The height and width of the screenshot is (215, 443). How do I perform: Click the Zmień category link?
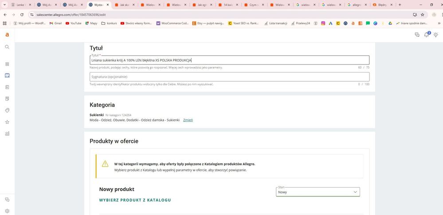188,120
